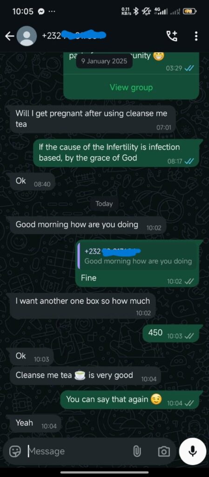The height and width of the screenshot is (477, 209).
Task: Tap the microphone voice message button
Action: [193, 451]
